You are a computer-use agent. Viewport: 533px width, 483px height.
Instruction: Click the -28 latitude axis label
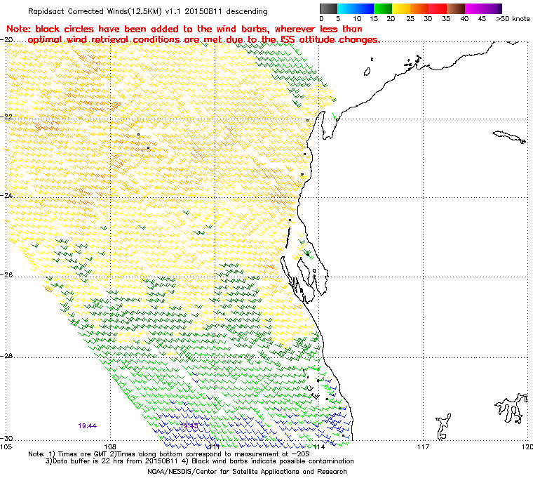[7, 356]
